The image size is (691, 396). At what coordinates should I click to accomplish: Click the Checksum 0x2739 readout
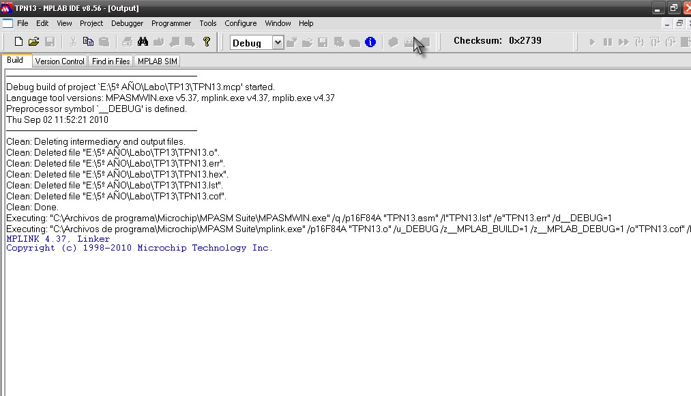(497, 40)
